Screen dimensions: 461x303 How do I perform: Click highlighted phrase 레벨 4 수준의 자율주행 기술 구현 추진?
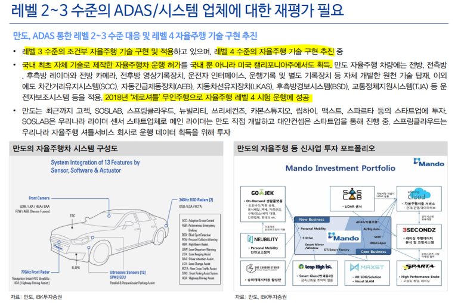pyautogui.click(x=274, y=52)
